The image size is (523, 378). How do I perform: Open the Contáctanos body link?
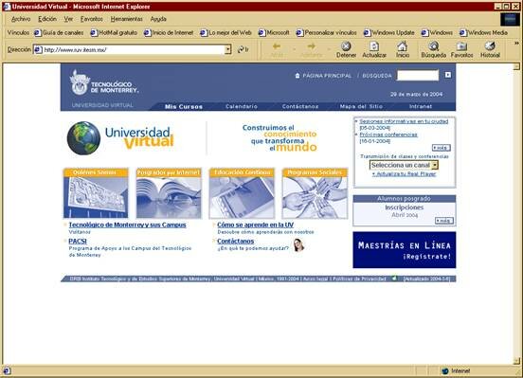(x=236, y=241)
